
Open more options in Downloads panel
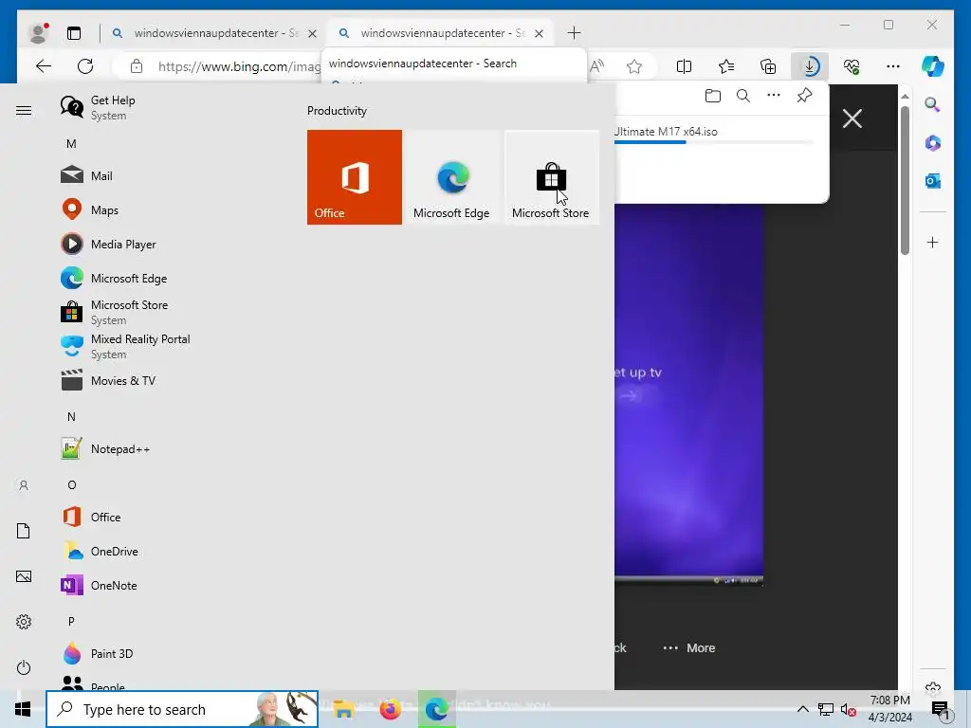click(774, 96)
